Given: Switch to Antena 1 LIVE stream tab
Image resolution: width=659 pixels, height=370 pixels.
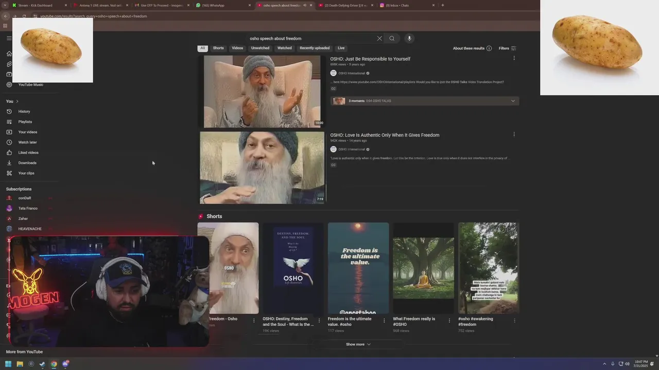Looking at the screenshot, I should tap(101, 5).
